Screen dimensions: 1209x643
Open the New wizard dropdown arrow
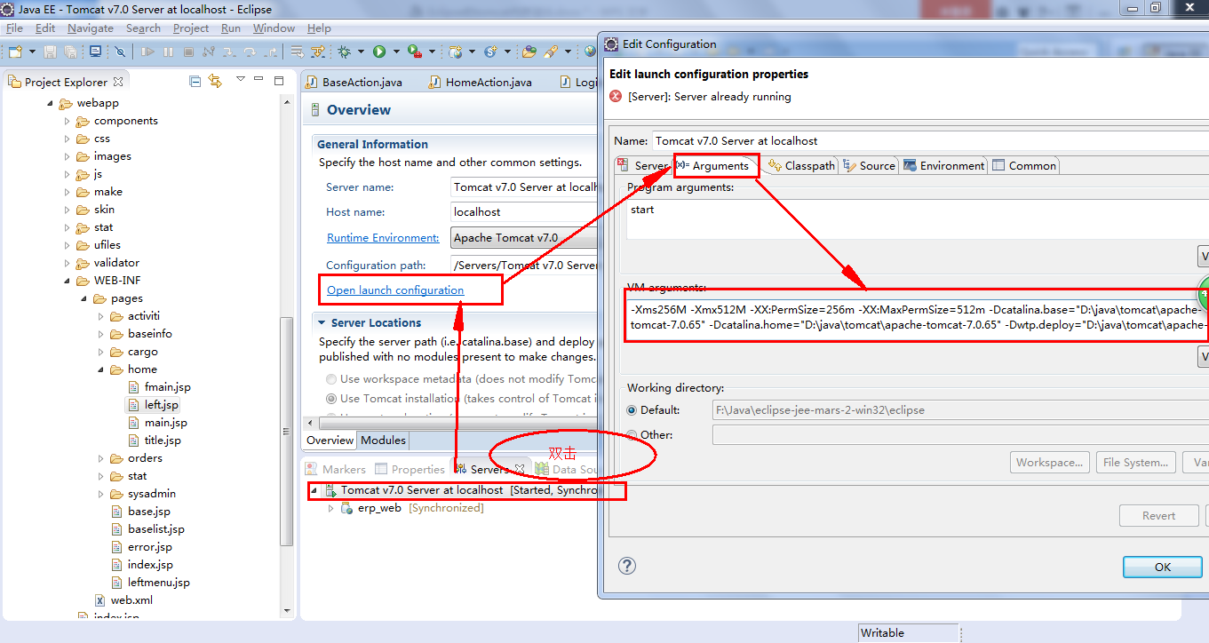[31, 52]
